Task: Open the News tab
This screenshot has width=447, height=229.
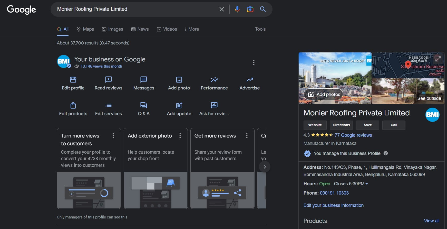Action: [140, 29]
